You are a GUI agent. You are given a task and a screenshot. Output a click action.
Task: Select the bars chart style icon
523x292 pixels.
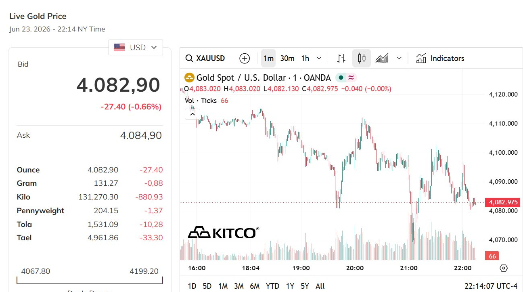coord(341,59)
